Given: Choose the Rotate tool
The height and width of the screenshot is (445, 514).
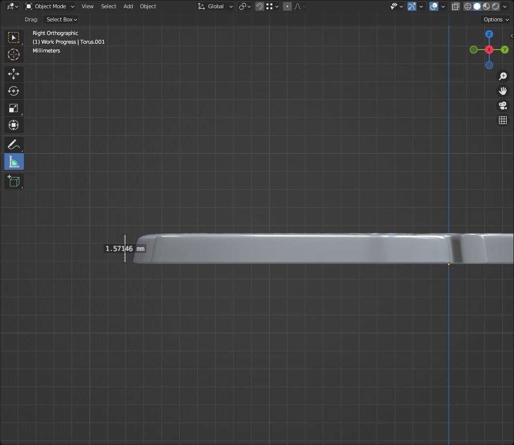Looking at the screenshot, I should (x=14, y=91).
